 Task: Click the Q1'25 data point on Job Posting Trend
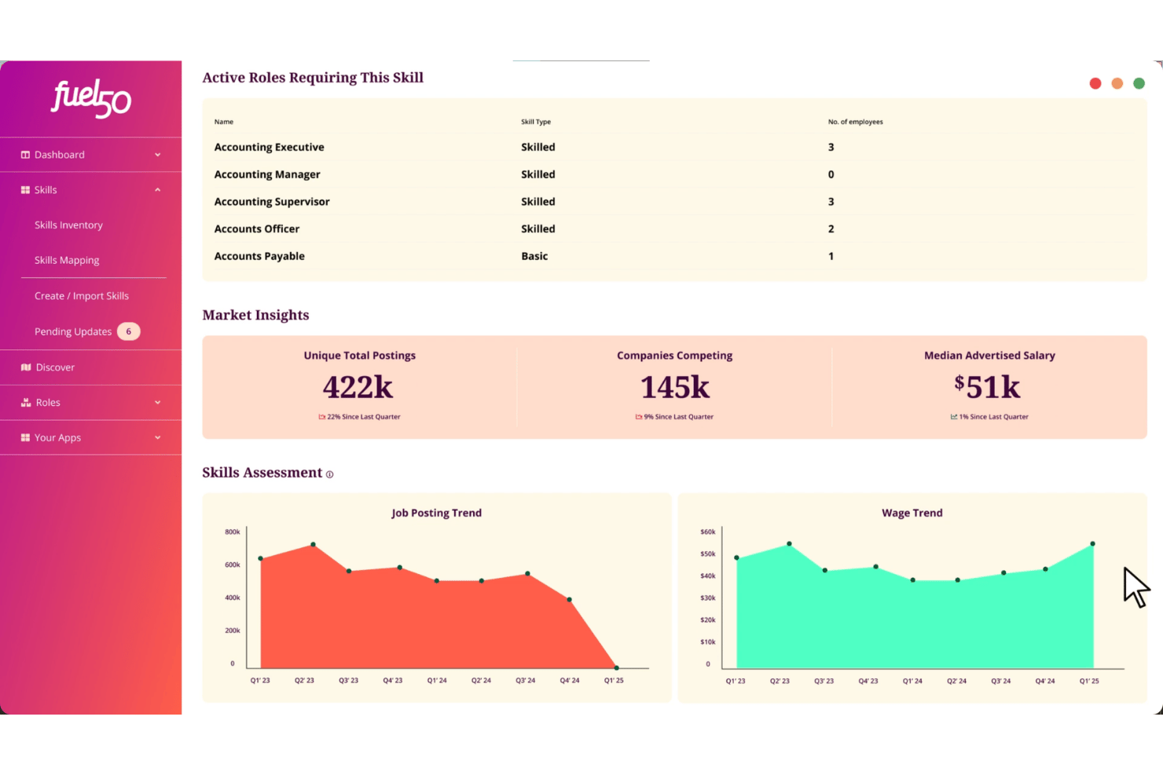[x=616, y=668]
